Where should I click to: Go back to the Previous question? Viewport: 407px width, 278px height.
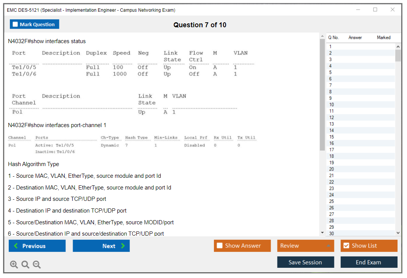pos(37,246)
